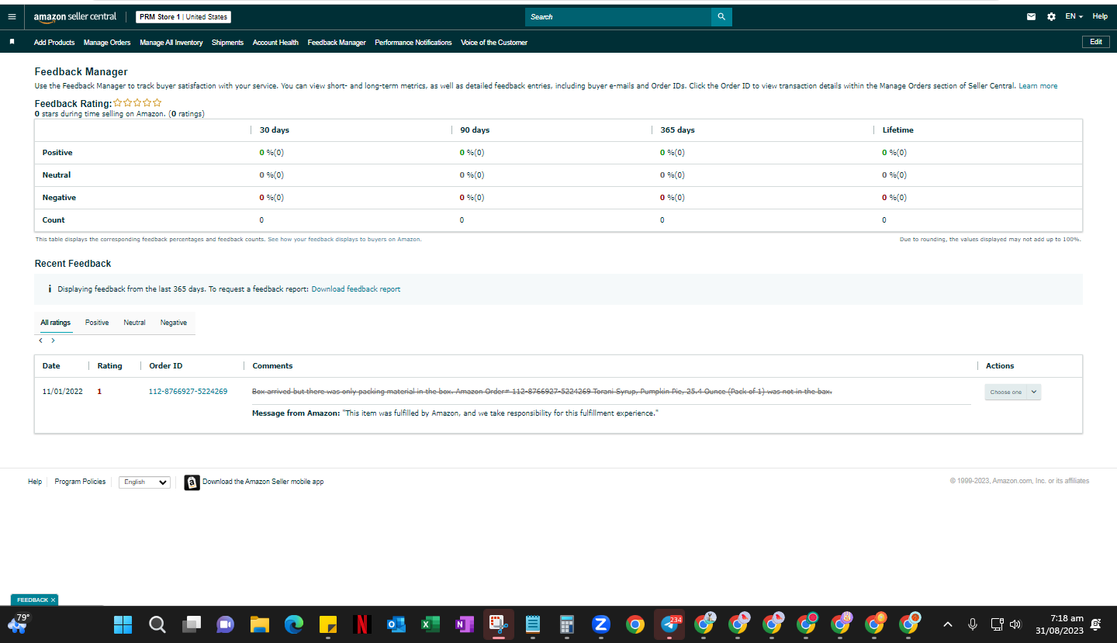Viewport: 1117px width, 643px height.
Task: Open Add Products in the nav bar
Action: pyautogui.click(x=54, y=43)
